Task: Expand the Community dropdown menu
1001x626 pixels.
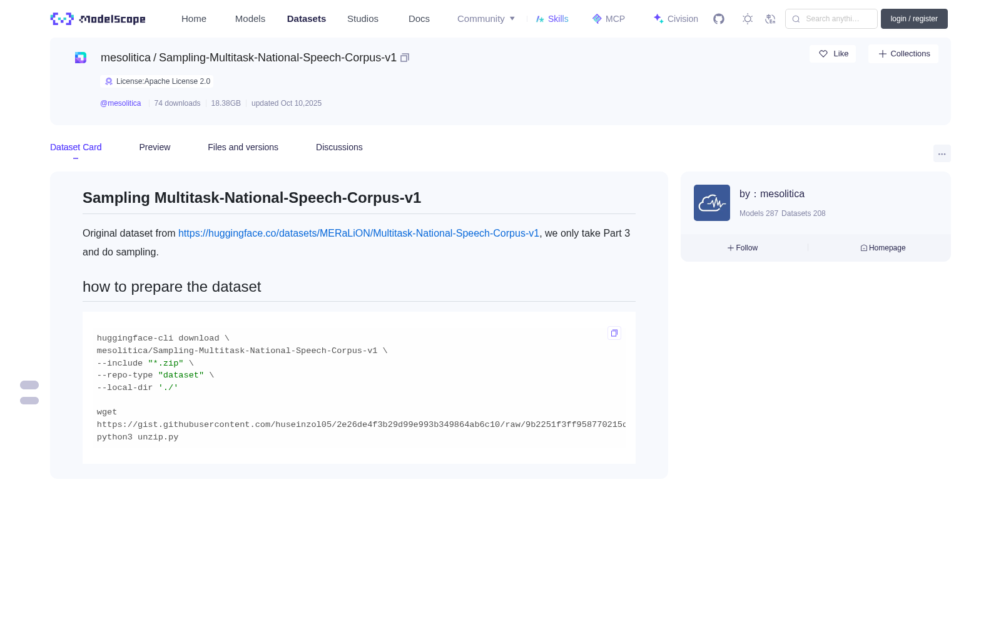Action: (x=486, y=19)
